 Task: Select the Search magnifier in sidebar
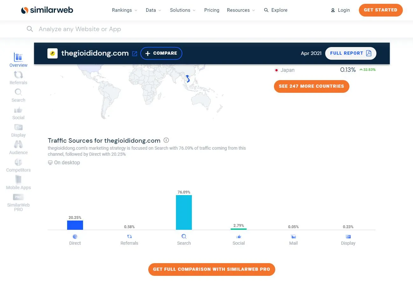[x=18, y=92]
